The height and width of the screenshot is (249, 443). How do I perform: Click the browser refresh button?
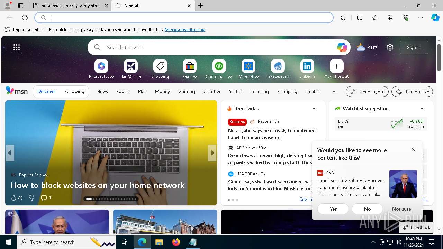25,18
